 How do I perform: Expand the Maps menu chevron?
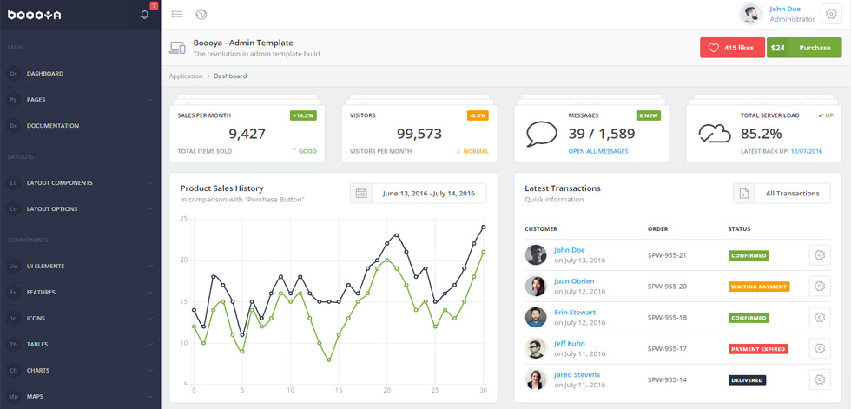149,397
